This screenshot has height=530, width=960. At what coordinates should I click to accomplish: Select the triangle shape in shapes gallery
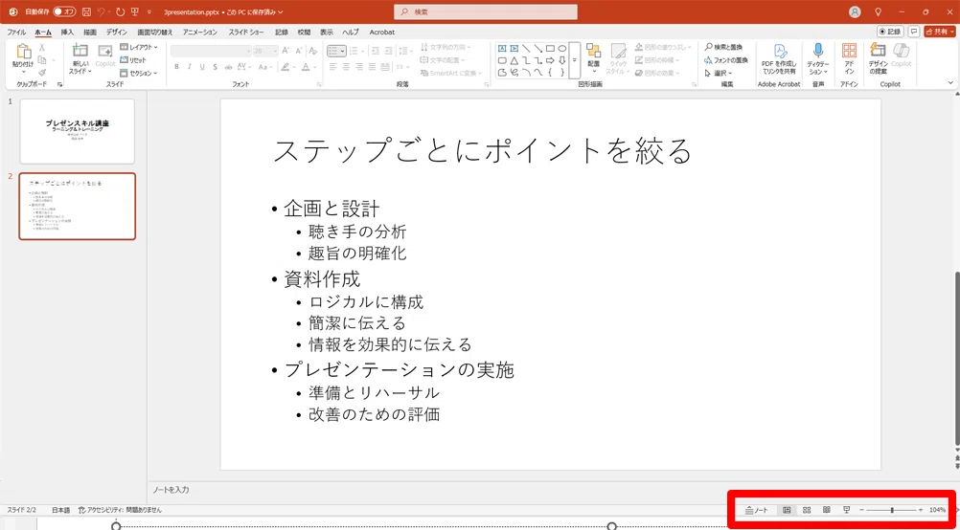pos(514,60)
